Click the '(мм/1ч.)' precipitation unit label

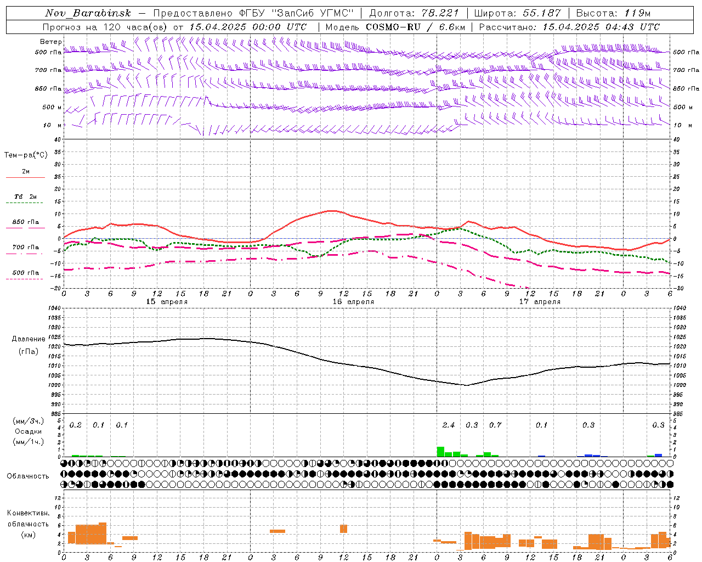[29, 442]
